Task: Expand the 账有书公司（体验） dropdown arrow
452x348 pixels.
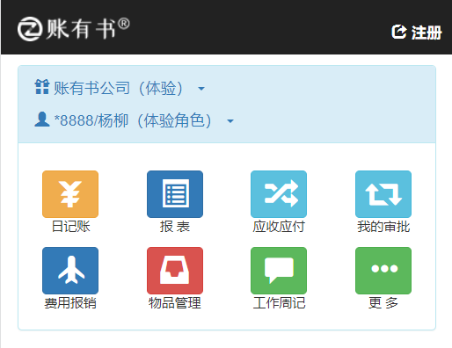Action: 201,89
